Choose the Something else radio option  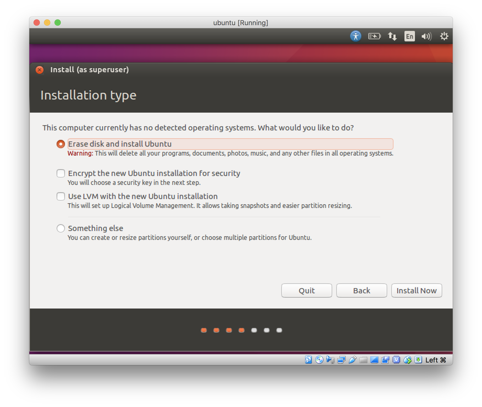pos(61,228)
